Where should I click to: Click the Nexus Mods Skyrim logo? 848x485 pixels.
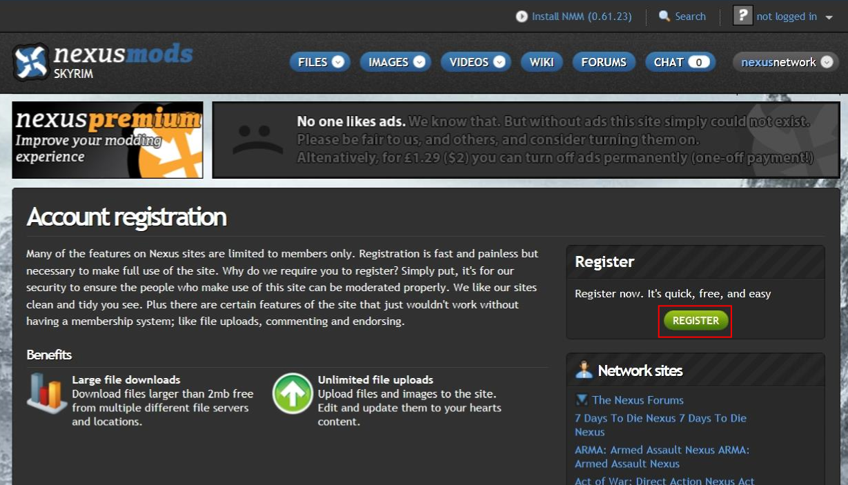coord(103,61)
